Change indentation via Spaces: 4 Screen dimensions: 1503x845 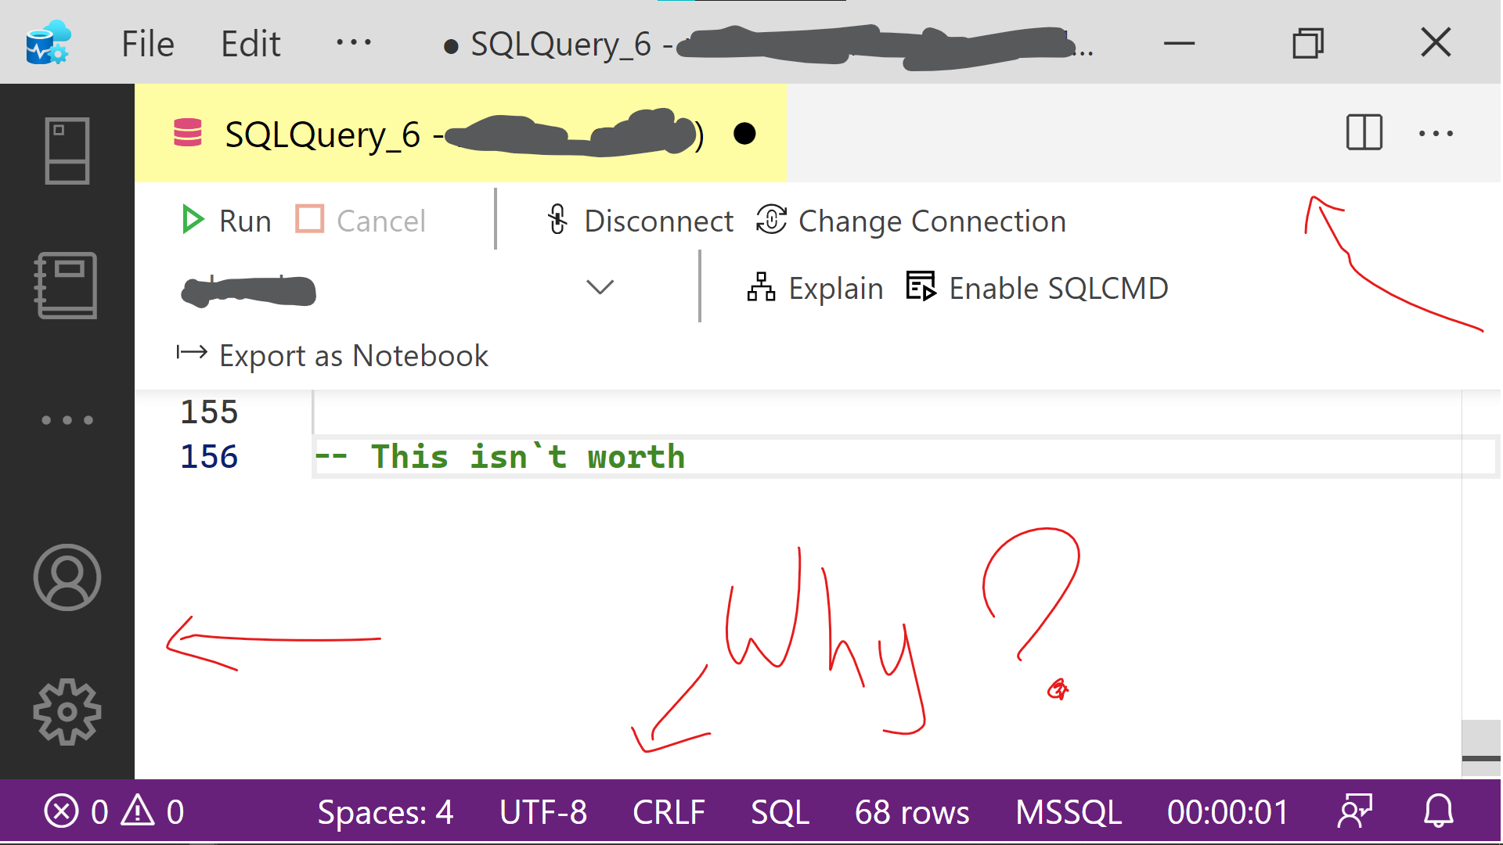pos(385,811)
